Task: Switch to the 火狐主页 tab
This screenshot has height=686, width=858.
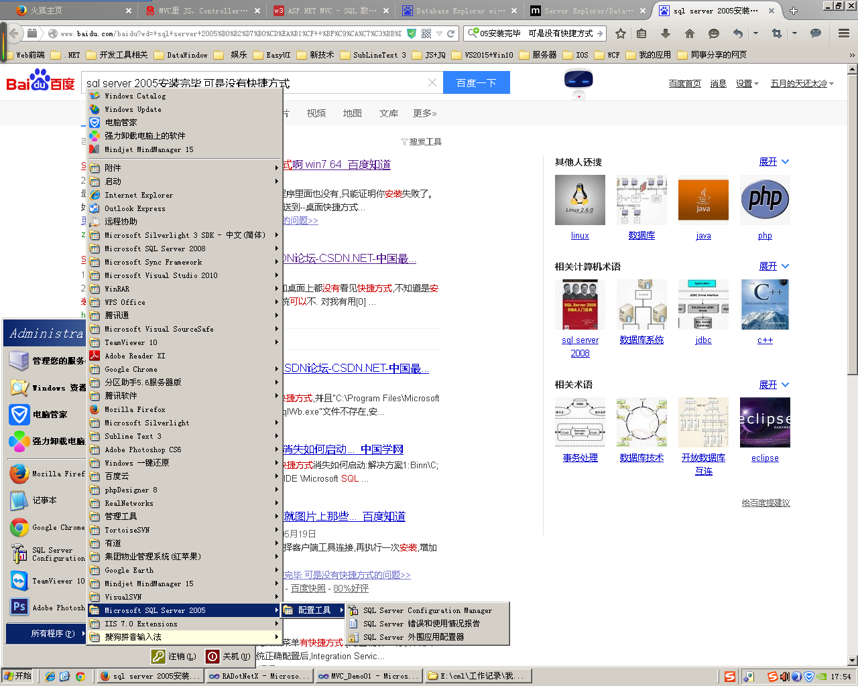Action: 74,11
